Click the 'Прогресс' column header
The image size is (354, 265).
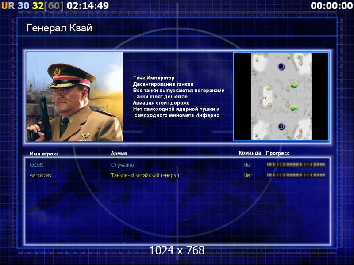(278, 153)
